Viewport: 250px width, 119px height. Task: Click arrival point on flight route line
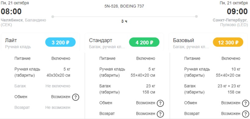point(196,16)
